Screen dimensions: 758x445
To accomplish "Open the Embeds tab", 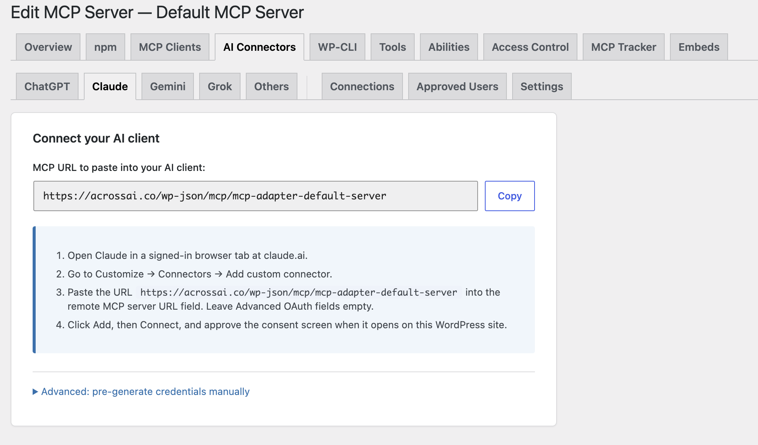I will tap(699, 47).
